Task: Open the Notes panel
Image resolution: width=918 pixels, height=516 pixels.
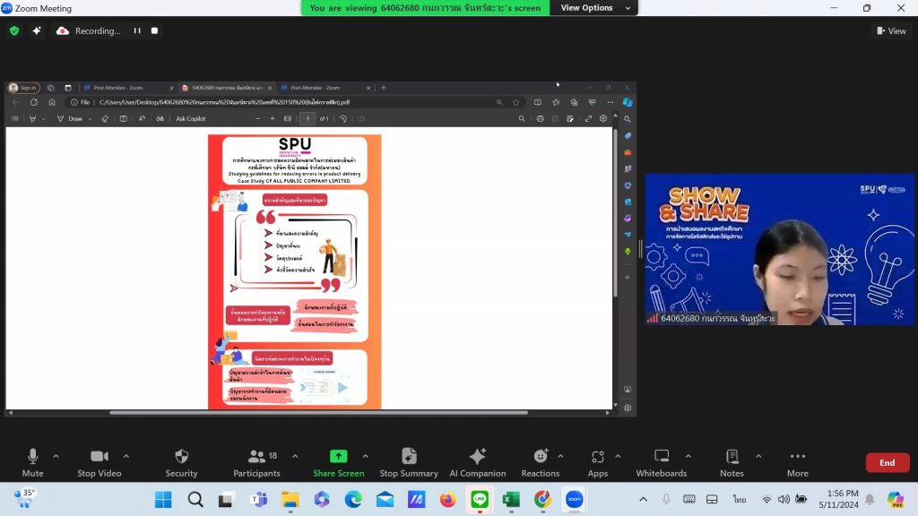Action: click(x=732, y=463)
